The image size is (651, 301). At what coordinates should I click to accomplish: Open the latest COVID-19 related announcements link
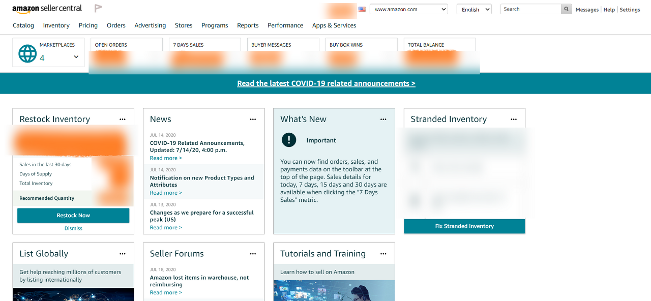coord(326,83)
